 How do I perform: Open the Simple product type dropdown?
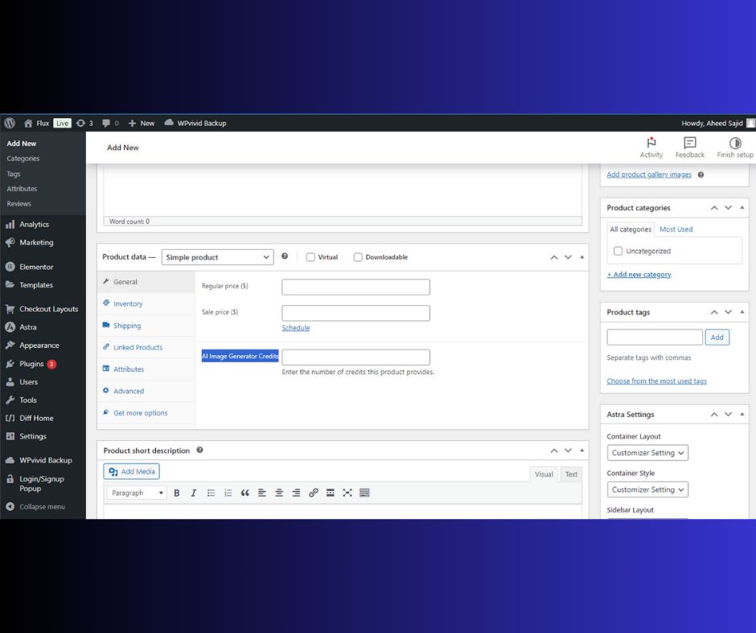pyautogui.click(x=217, y=257)
